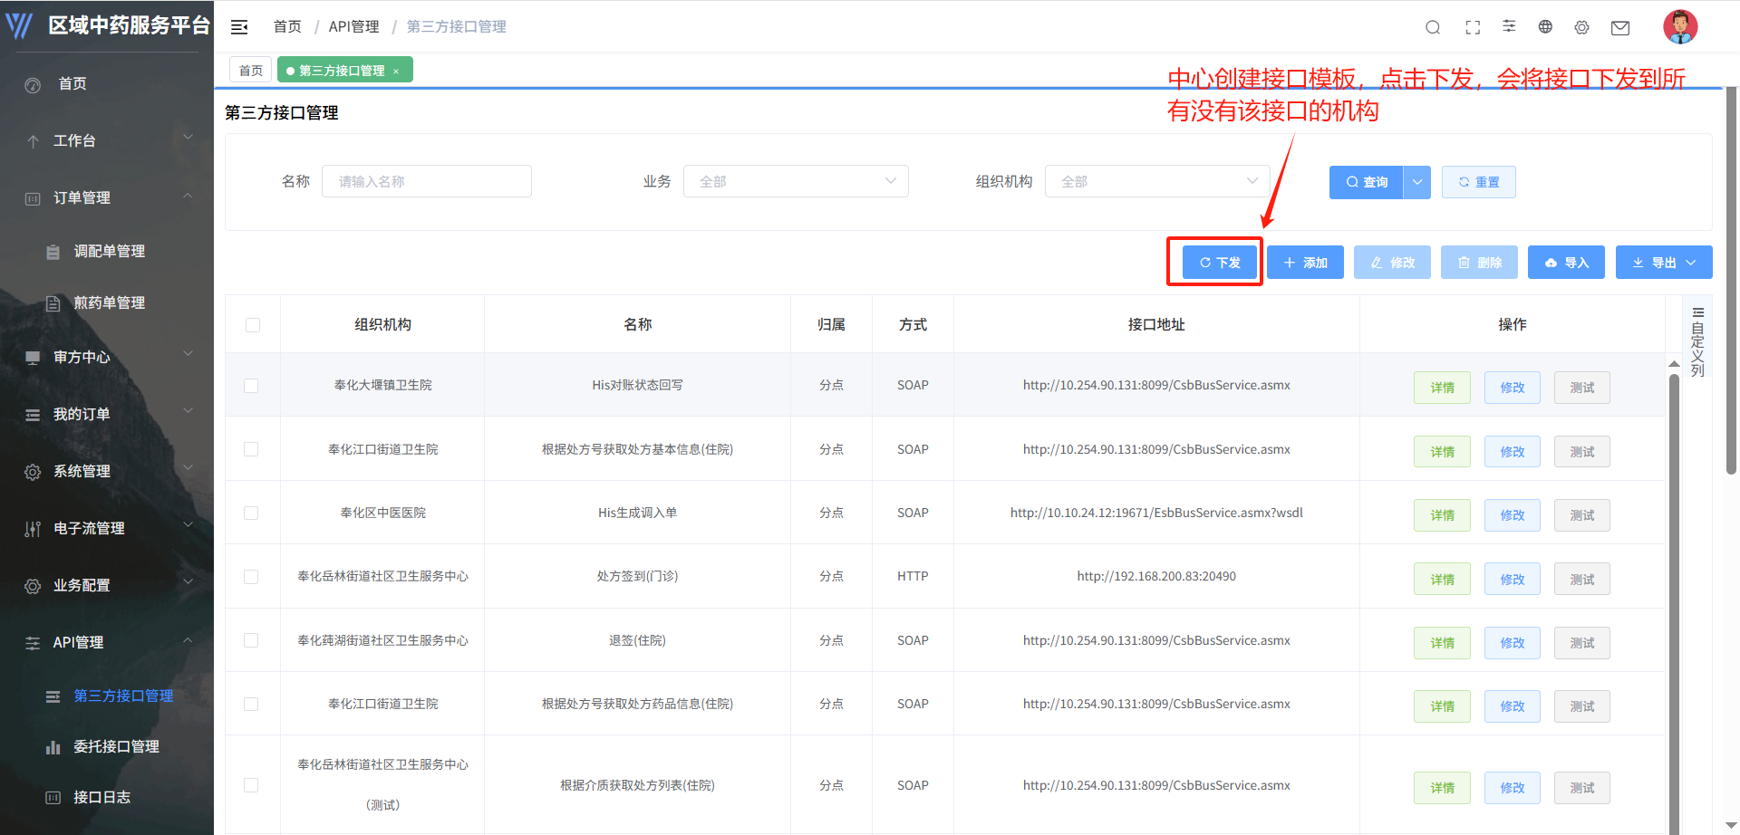Click the 煎药单管理 document icon

tap(53, 303)
